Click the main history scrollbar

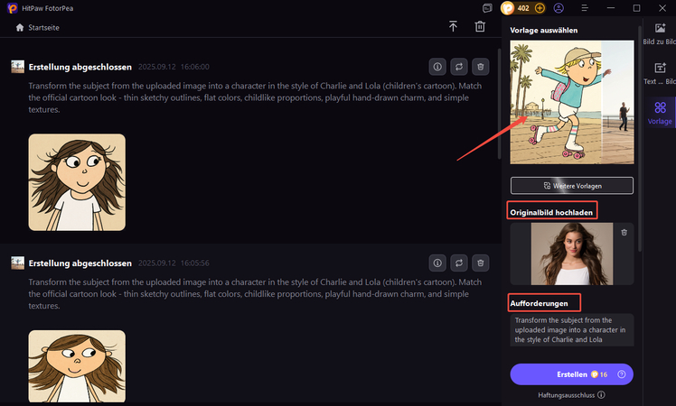coord(499,104)
